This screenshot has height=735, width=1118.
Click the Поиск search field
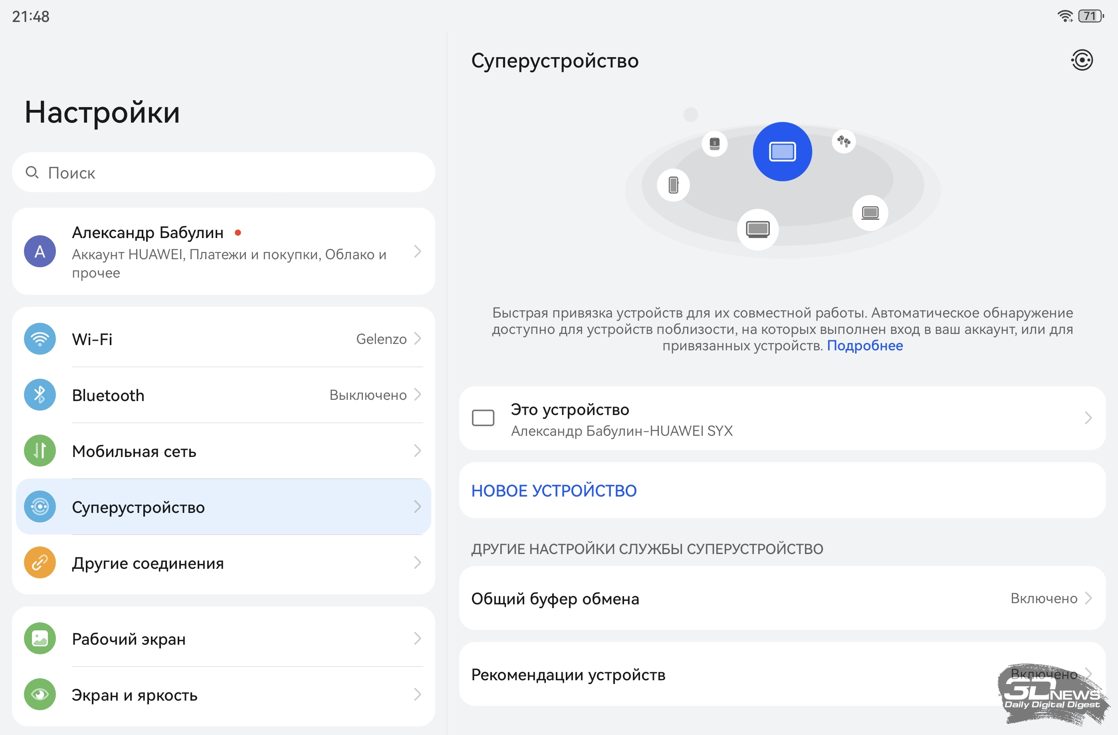(x=223, y=173)
